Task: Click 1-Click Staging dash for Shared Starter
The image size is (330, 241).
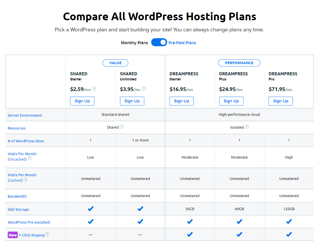Action: click(x=91, y=235)
